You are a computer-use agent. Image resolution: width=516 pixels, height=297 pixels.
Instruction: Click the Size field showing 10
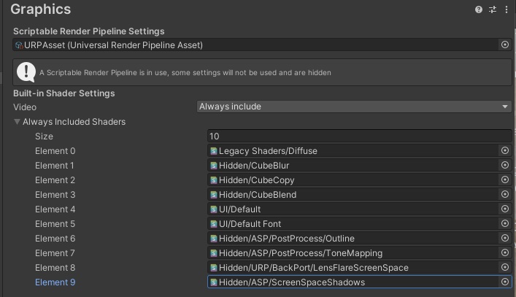359,136
